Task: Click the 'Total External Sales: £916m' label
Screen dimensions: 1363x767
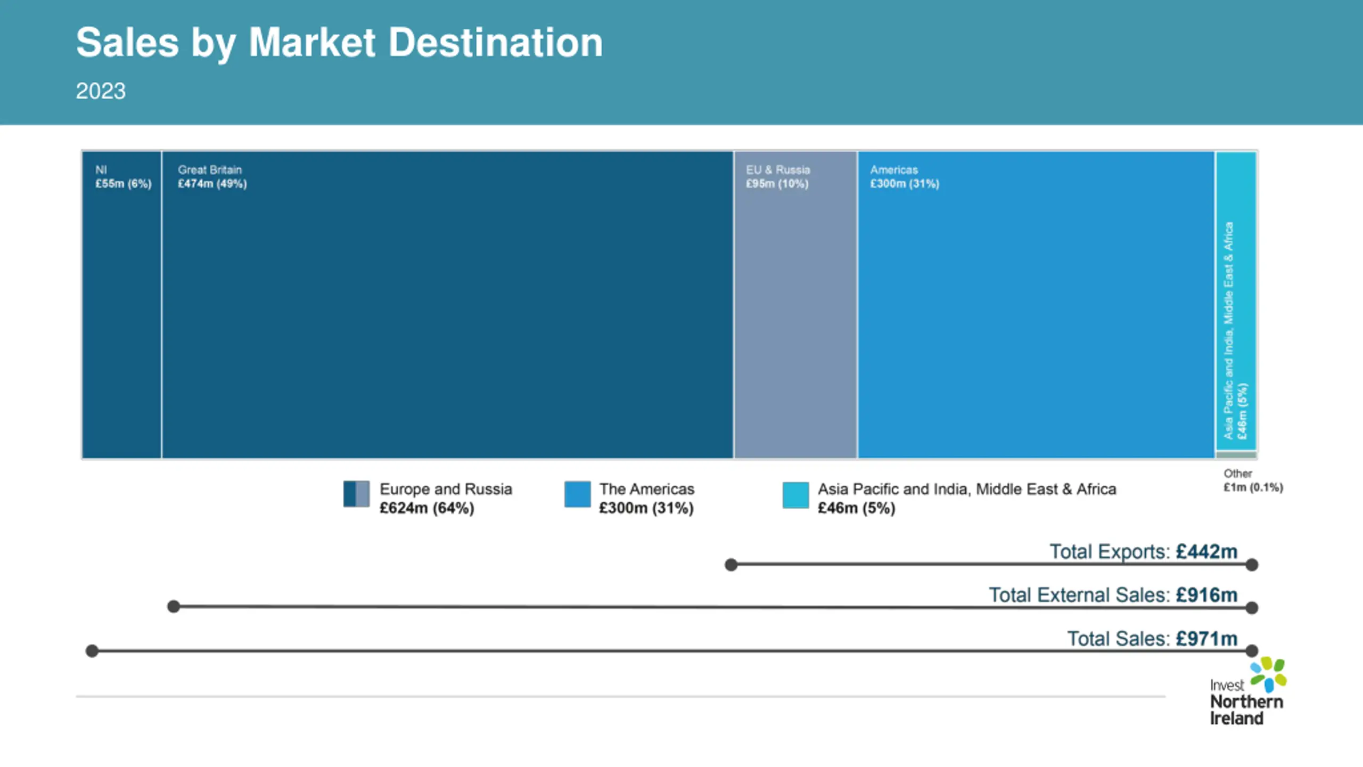Action: [x=1113, y=595]
